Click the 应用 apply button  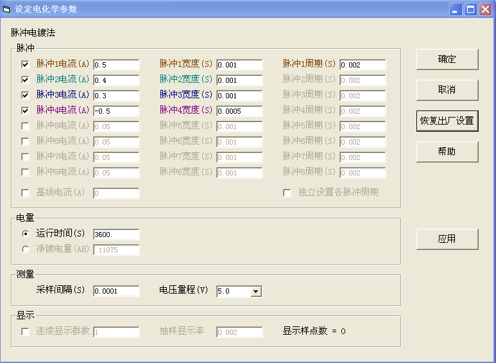[x=447, y=239]
